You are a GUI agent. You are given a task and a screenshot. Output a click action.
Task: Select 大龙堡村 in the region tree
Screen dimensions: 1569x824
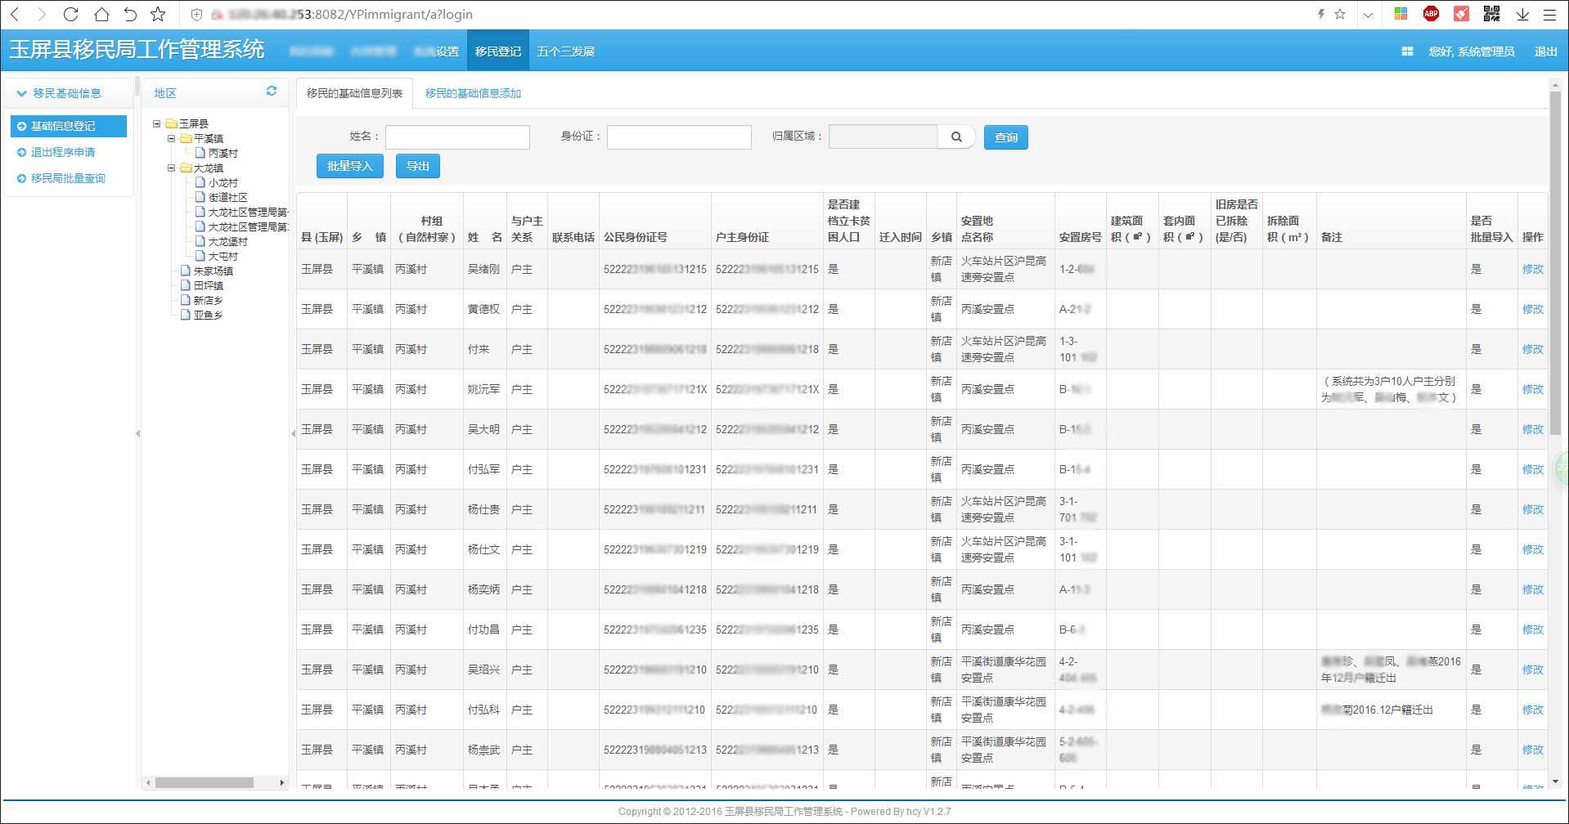click(x=227, y=241)
